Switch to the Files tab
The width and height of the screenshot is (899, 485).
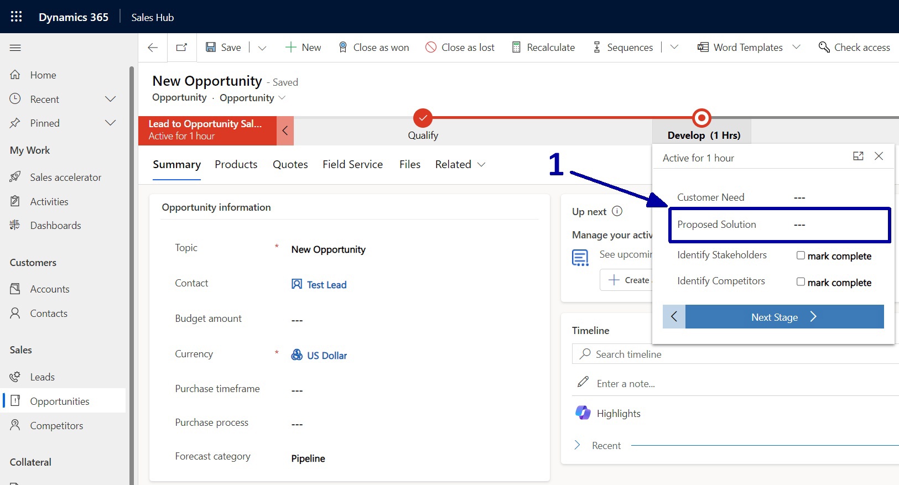[x=410, y=165]
